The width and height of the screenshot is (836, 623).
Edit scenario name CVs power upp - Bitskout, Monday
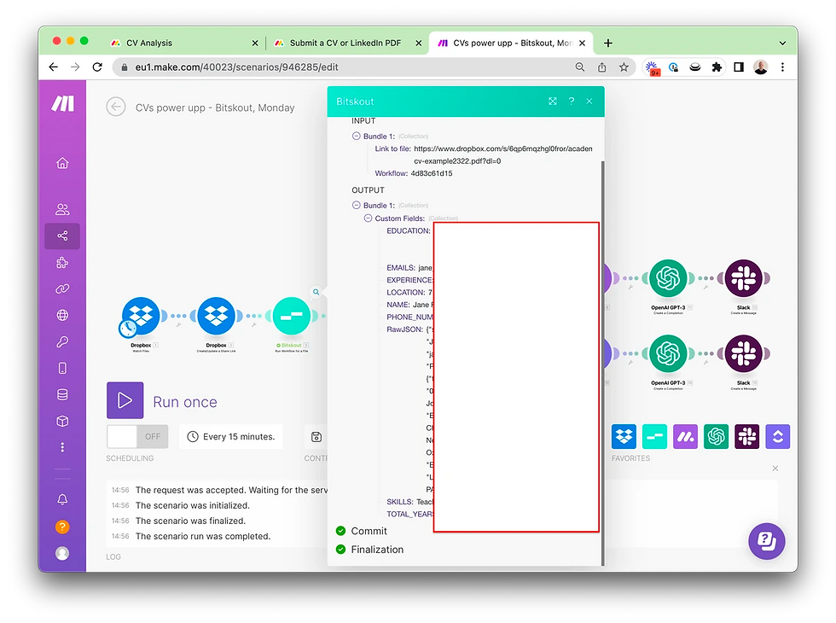click(215, 108)
